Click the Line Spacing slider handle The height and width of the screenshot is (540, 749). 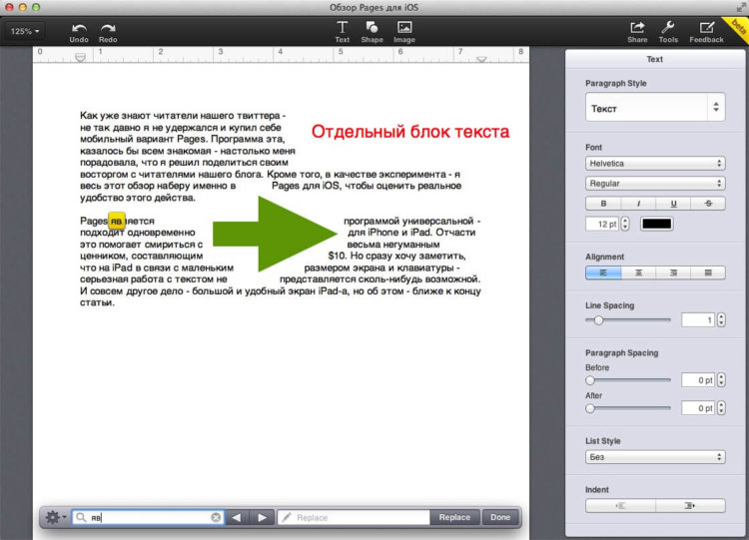[x=598, y=320]
